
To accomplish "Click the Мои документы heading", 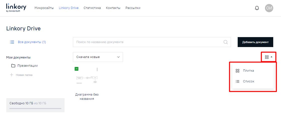I will (18, 58).
